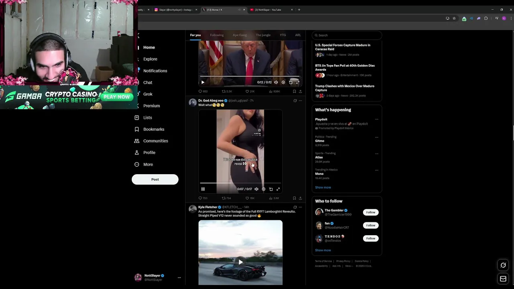Screen dimensions: 514x289
Task: Open Kyle Fletcher's profile avatar
Action: (193, 209)
